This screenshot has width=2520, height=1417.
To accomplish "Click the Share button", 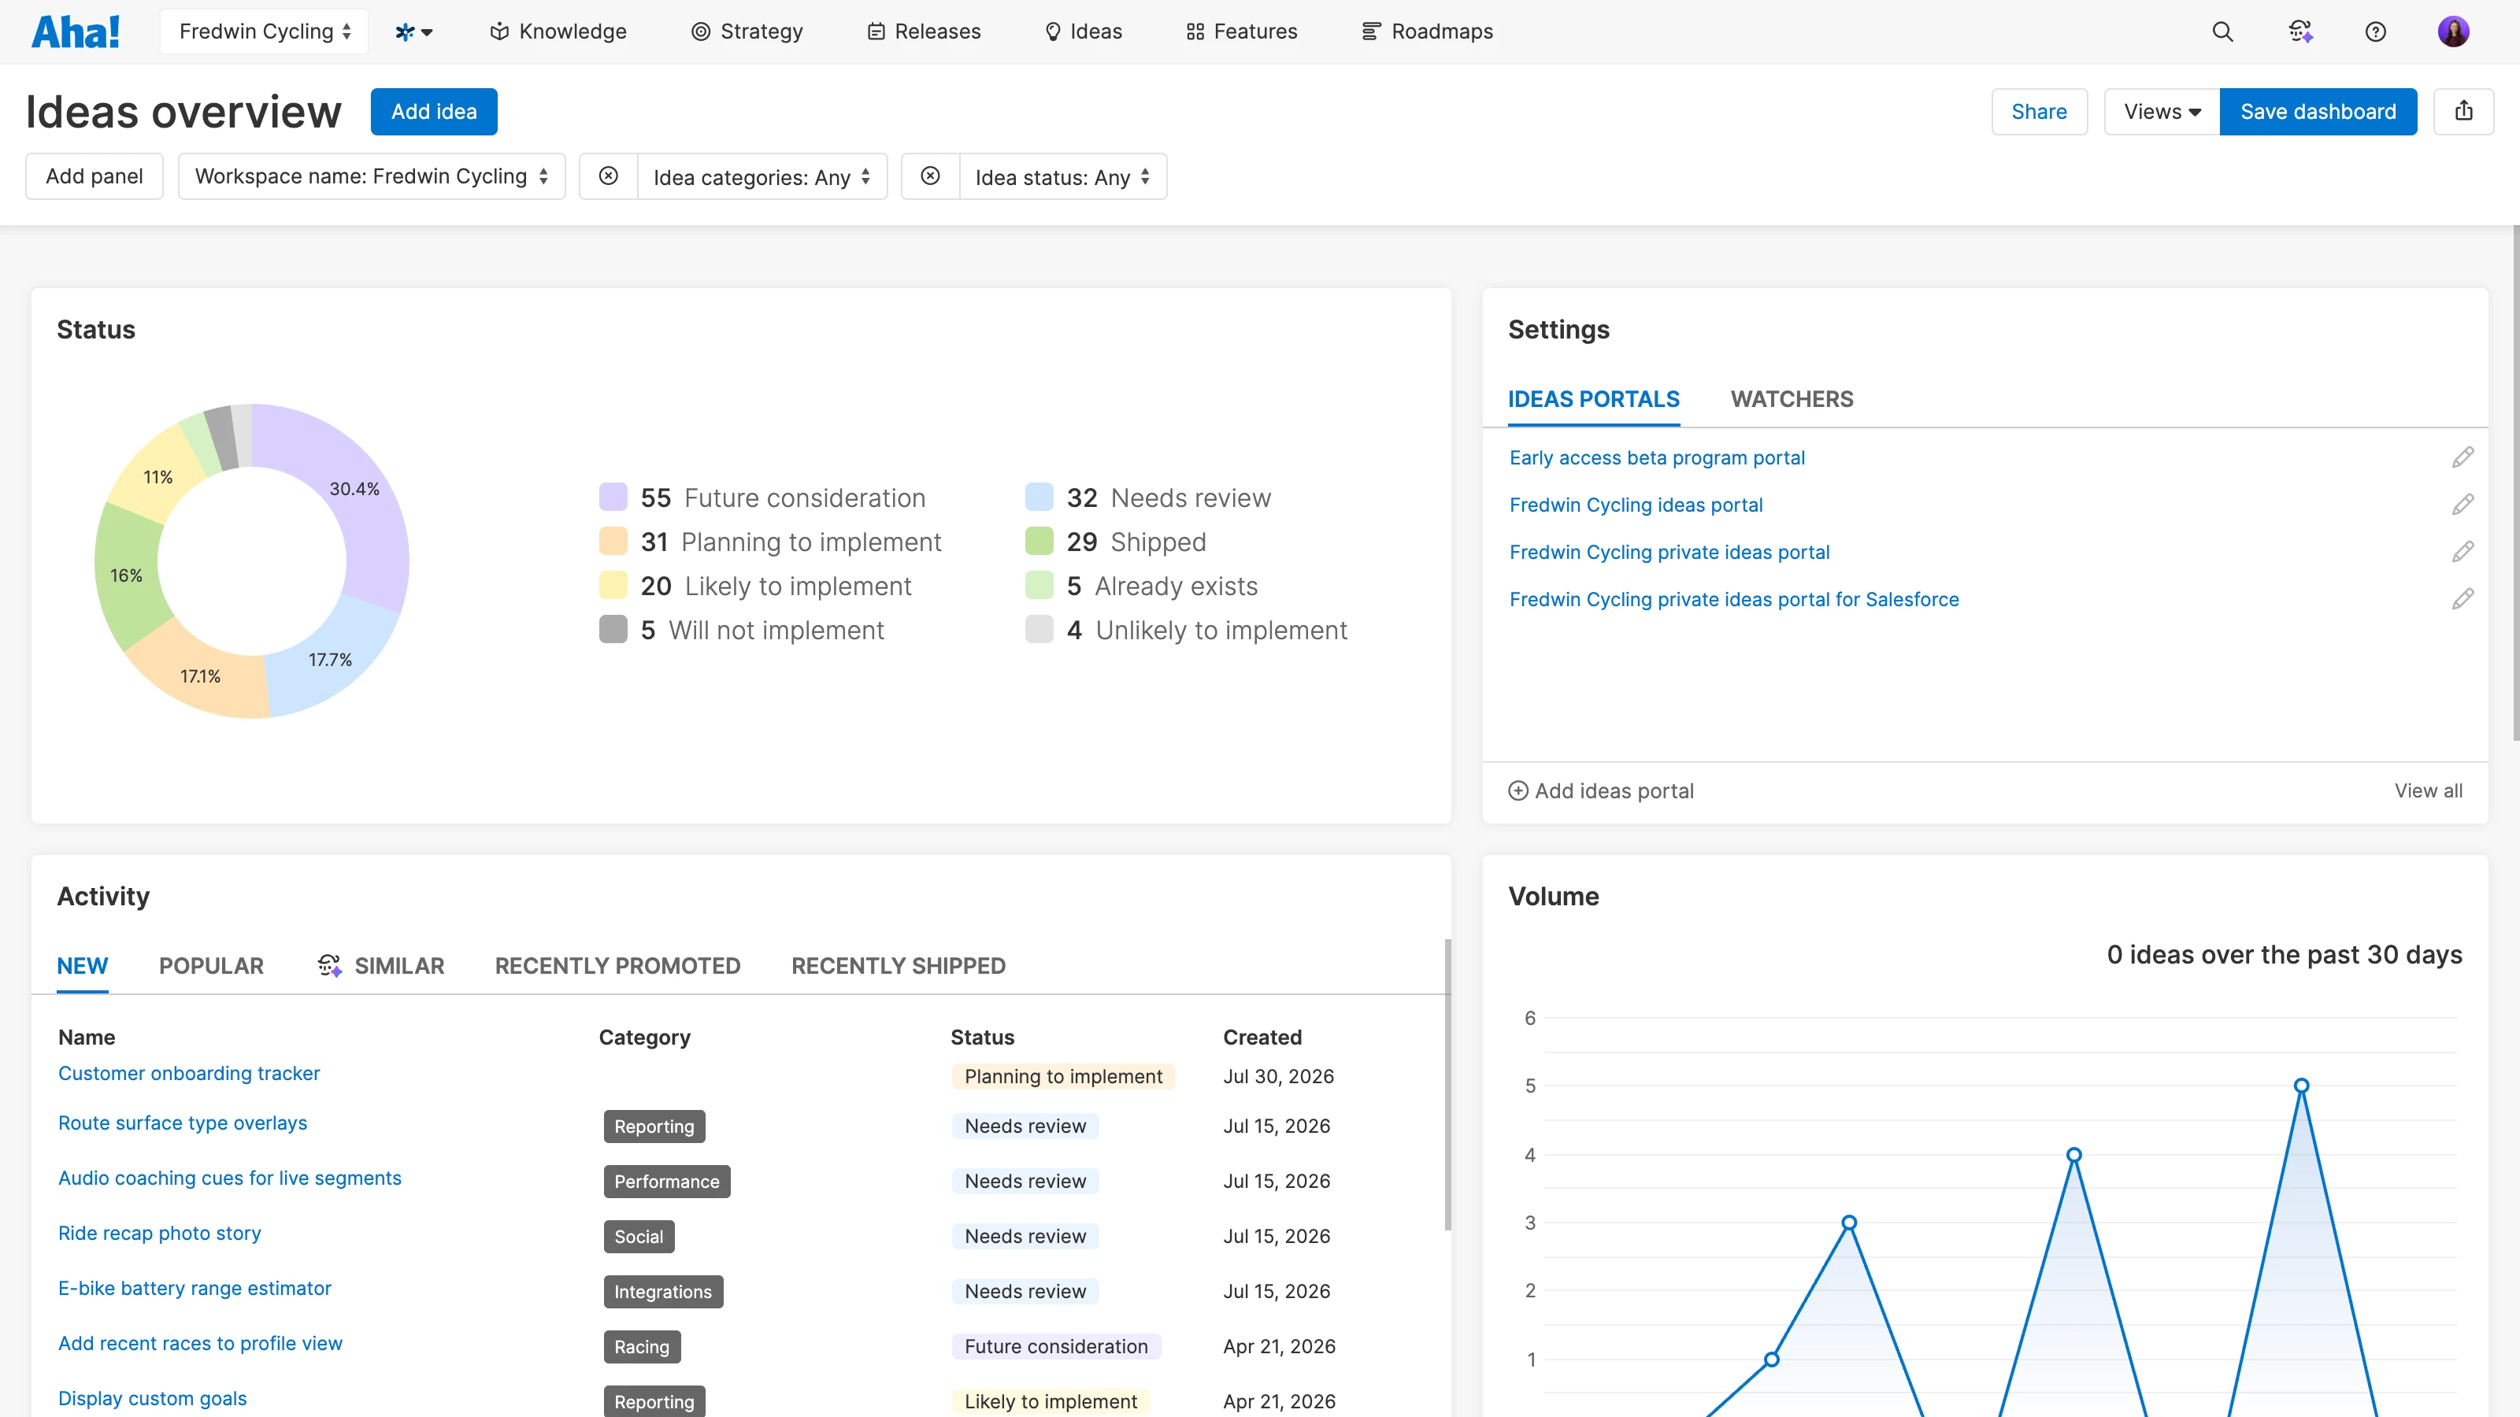I will [2040, 112].
